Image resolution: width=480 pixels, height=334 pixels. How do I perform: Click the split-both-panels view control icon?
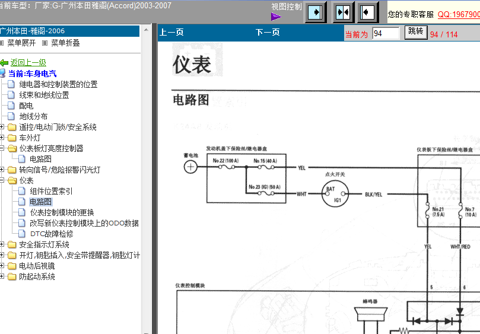coord(343,12)
